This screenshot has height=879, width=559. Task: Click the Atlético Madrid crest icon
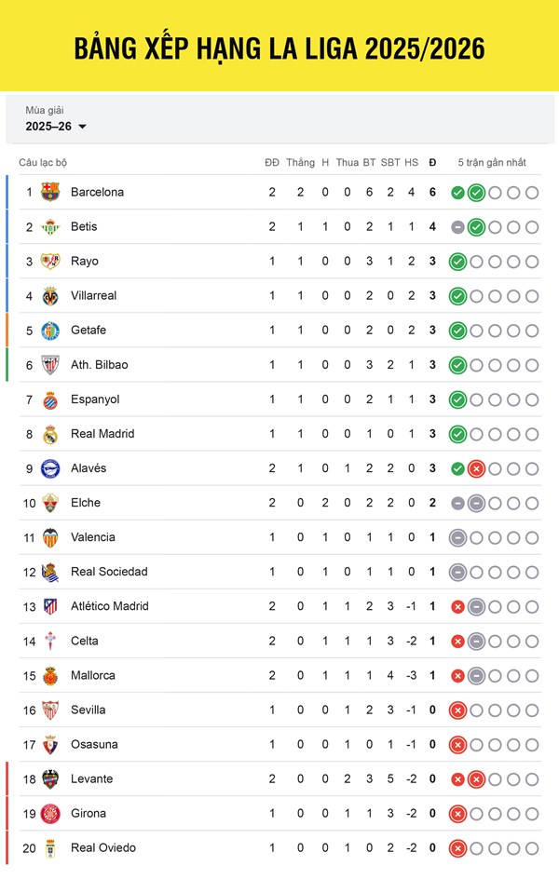click(x=50, y=606)
